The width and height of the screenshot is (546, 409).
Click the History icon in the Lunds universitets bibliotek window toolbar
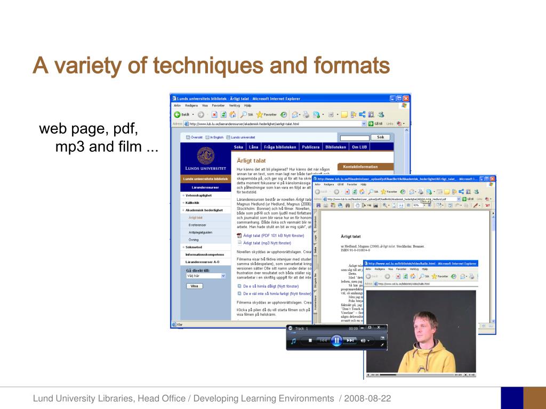[284, 114]
